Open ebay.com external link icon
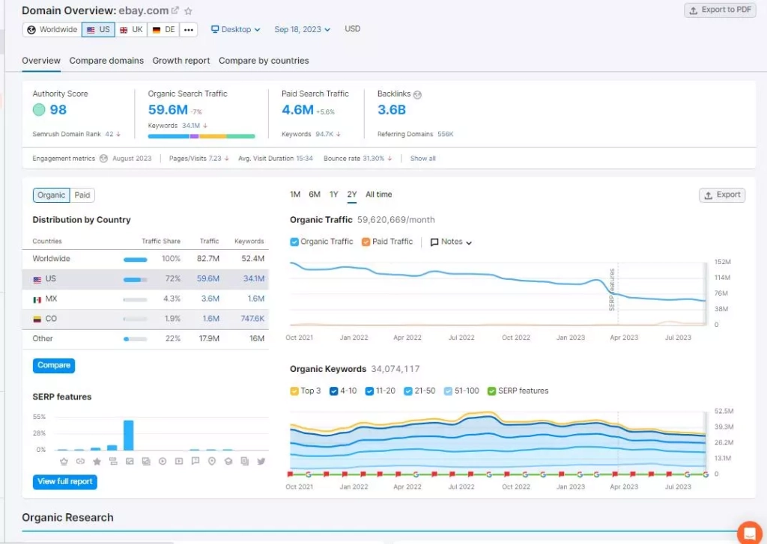The width and height of the screenshot is (767, 544). pyautogui.click(x=175, y=10)
